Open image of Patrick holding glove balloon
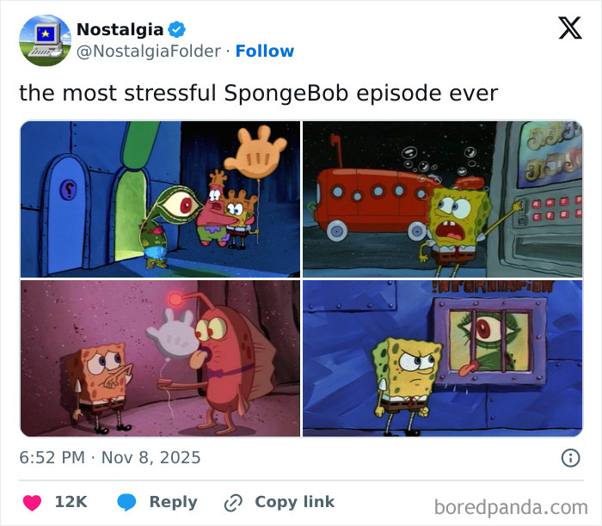This screenshot has height=526, width=602. [160, 199]
